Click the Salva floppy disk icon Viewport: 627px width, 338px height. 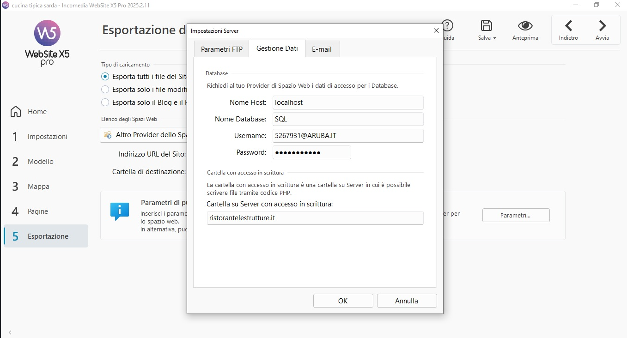click(x=486, y=25)
